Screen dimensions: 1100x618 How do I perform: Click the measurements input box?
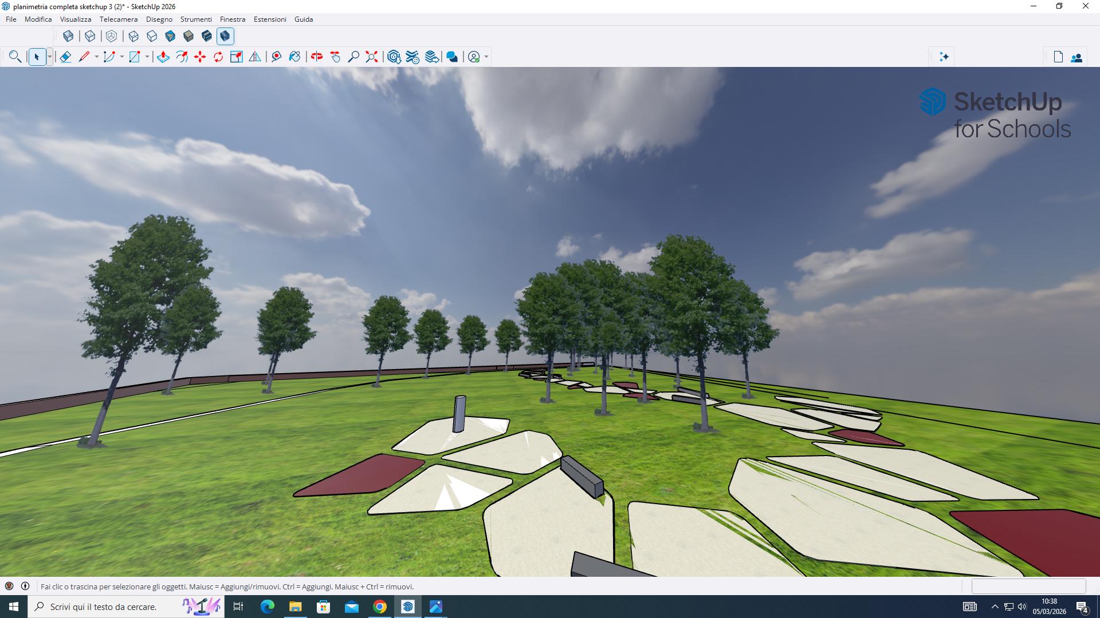[x=1028, y=586]
